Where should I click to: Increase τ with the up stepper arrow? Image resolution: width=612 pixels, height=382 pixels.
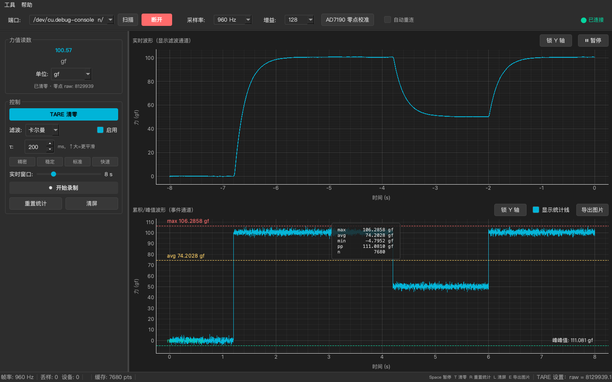pyautogui.click(x=50, y=143)
